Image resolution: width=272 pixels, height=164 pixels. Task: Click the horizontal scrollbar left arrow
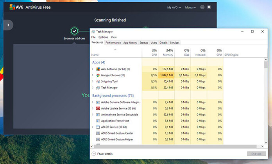tap(92, 146)
